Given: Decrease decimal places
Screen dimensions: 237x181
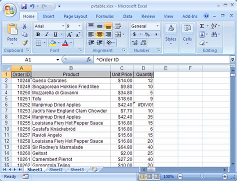Looking at the screenshot, I should [x=143, y=43].
